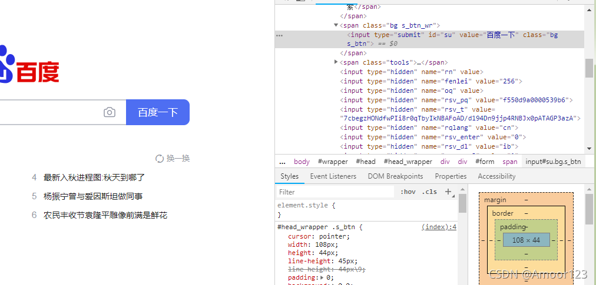
Task: Click the padding label in box model
Action: (513, 227)
